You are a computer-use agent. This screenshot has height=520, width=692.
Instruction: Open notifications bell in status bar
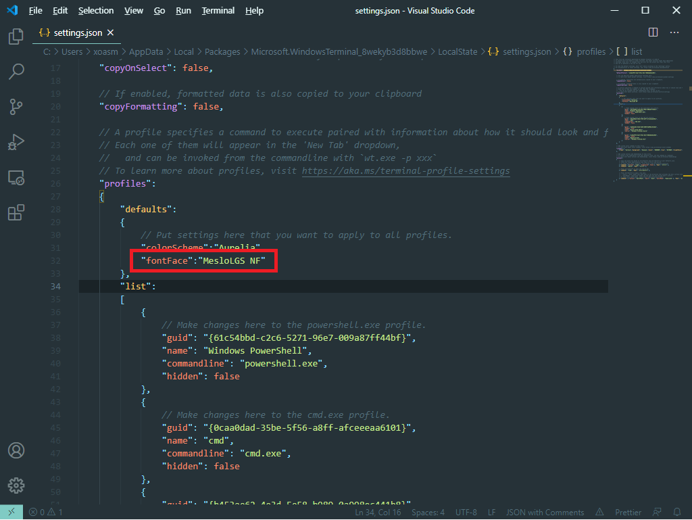677,512
